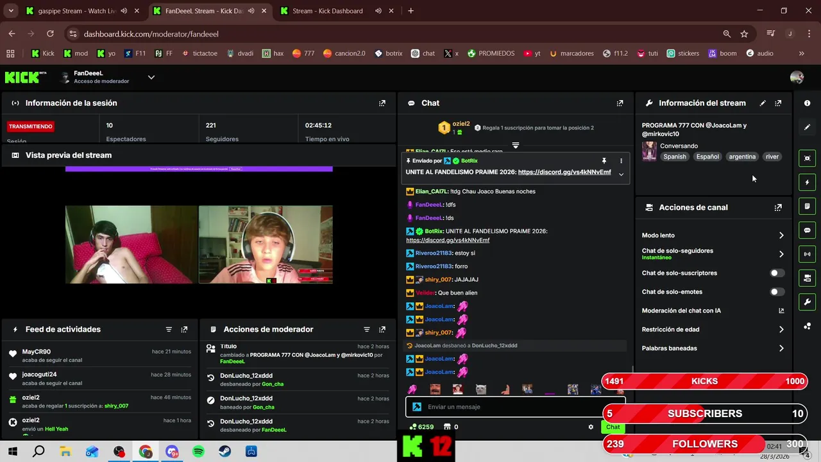Pop out Acciones de canal panel
Viewport: 821px width, 462px height.
(778, 207)
